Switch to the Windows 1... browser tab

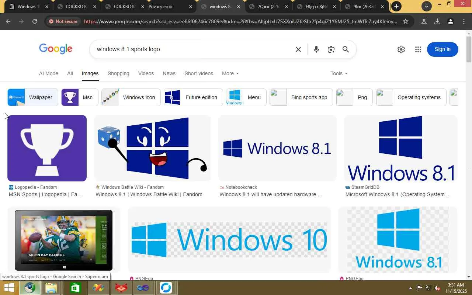[x=29, y=7]
